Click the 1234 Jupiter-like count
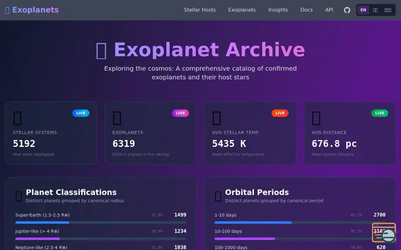Viewport: 401px width, 250px height. 180,231
